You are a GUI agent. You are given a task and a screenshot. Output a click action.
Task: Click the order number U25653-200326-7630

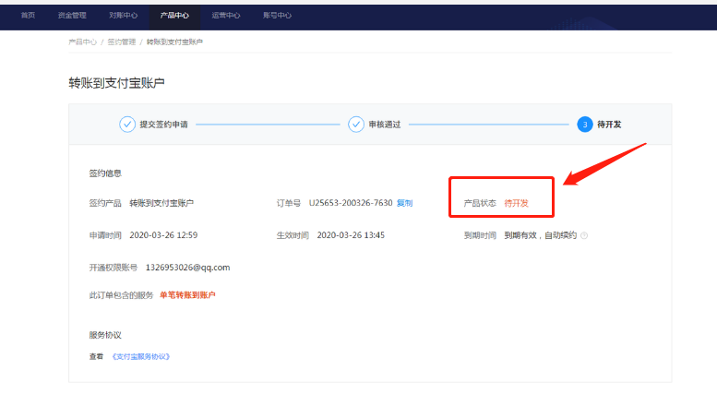point(351,202)
